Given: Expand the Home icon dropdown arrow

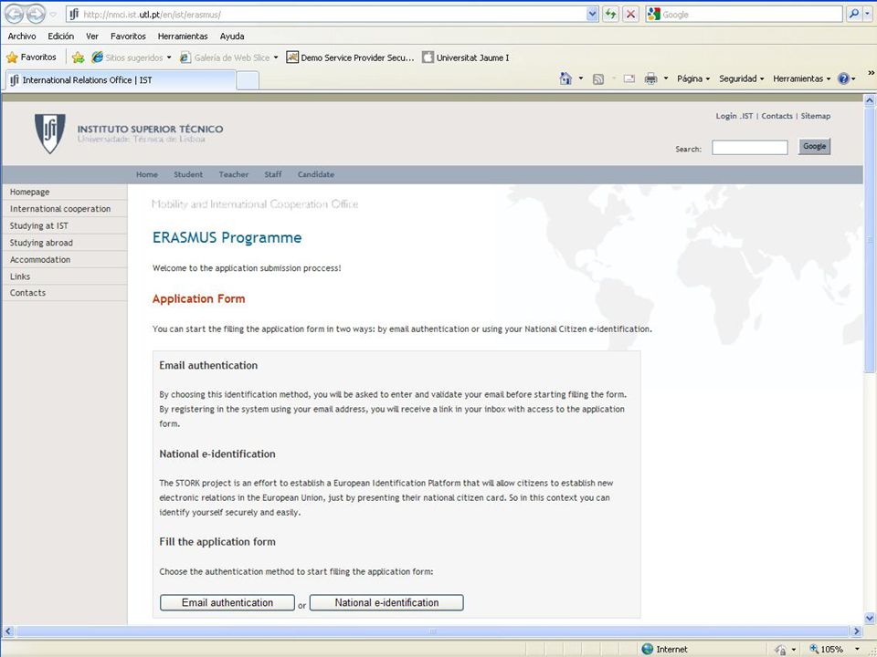Looking at the screenshot, I should point(581,78).
